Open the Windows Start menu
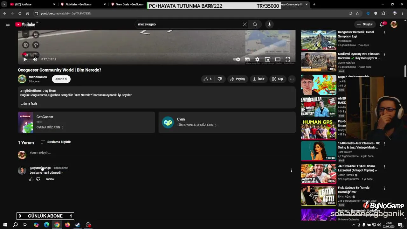The height and width of the screenshot is (229, 407). (5, 225)
